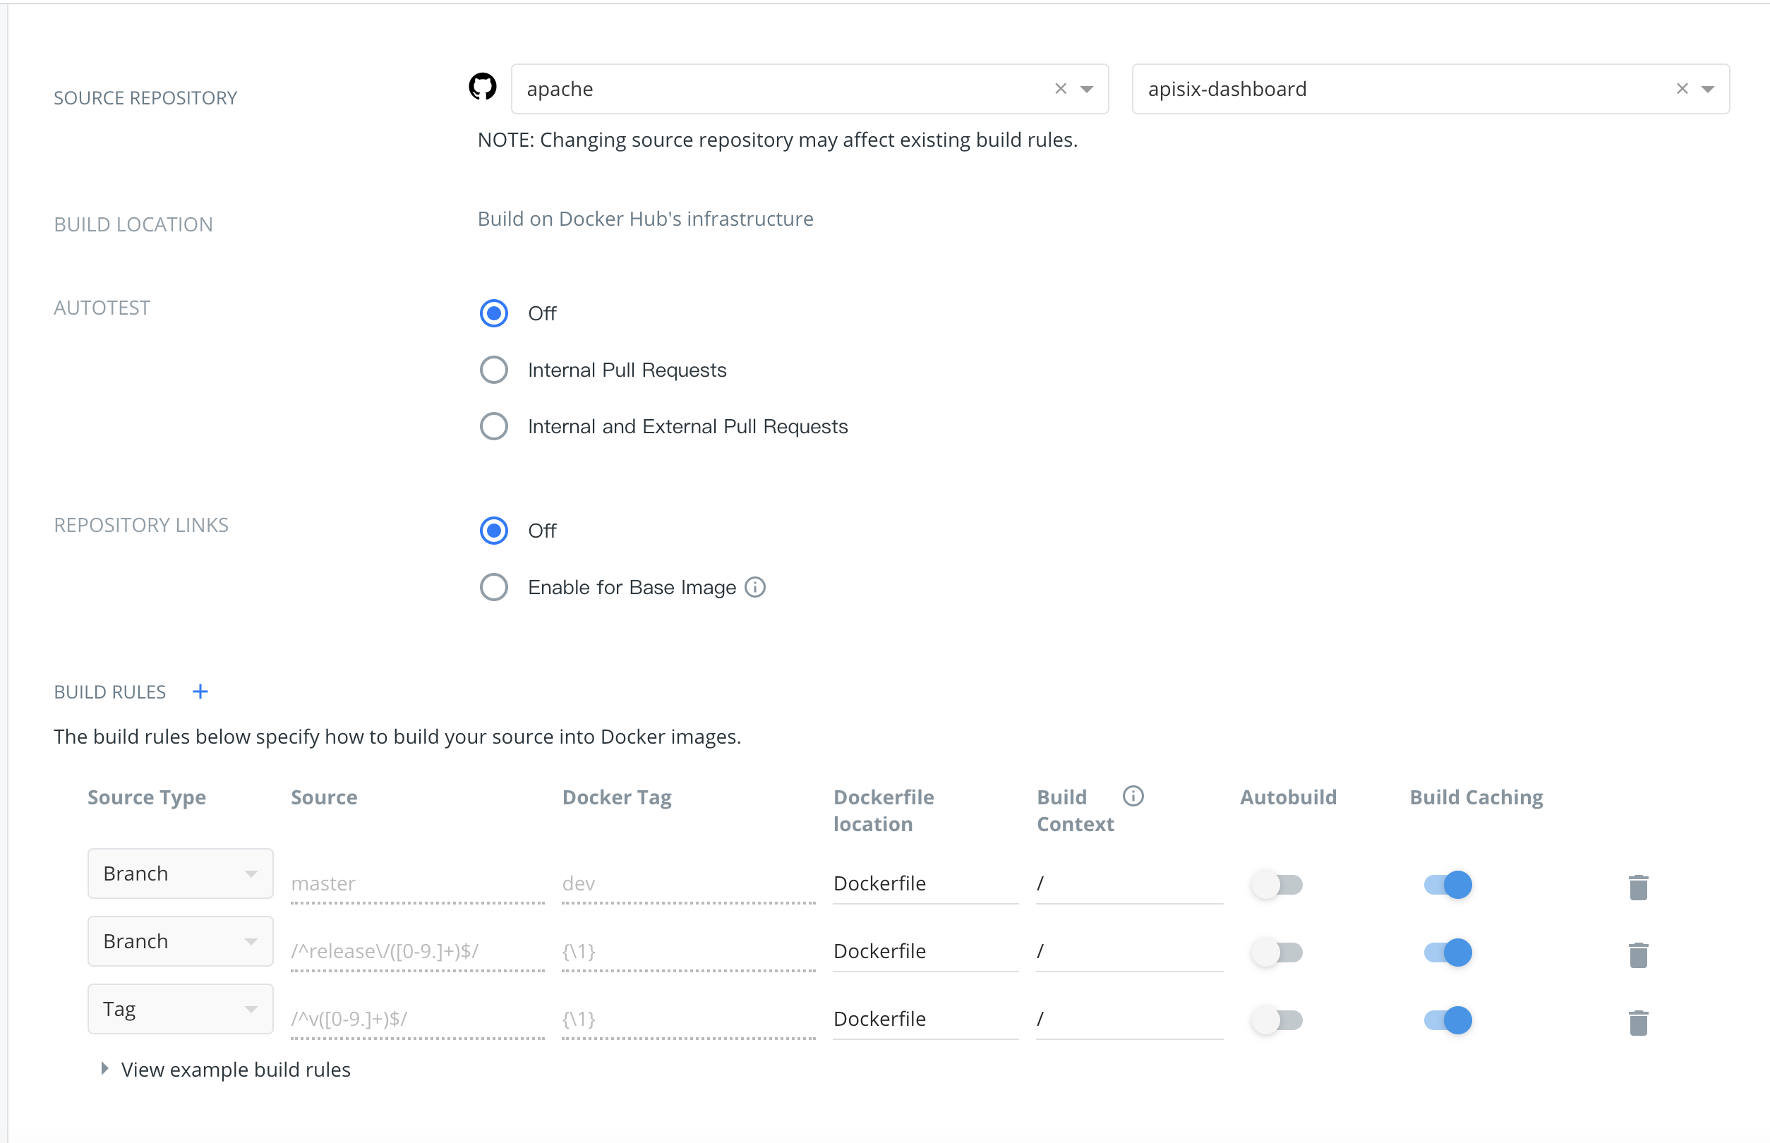Click the master source input field
The height and width of the screenshot is (1143, 1770).
[416, 883]
